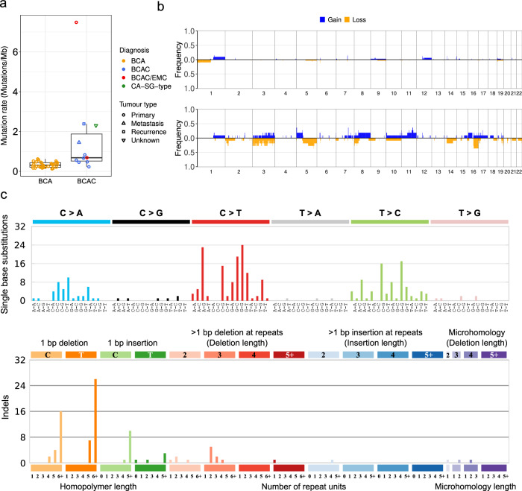Click the red bar under C > T
Screen dimensions: 522x491
(230, 222)
